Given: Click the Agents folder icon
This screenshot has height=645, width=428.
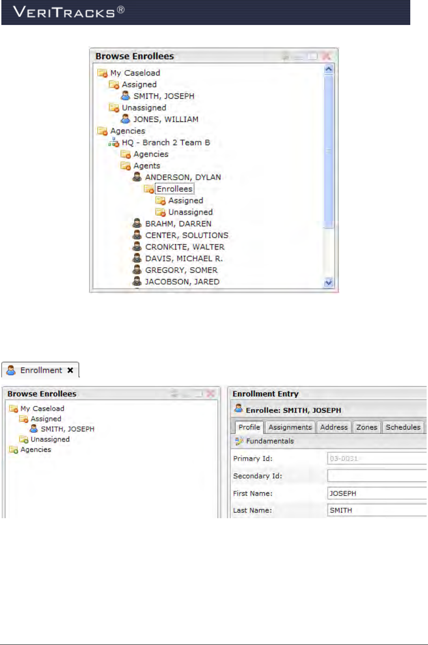Looking at the screenshot, I should pos(125,165).
